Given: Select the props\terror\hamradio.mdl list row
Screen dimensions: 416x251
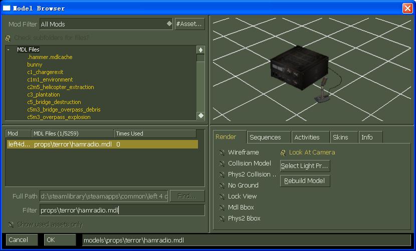Looking at the screenshot, I should (102, 144).
